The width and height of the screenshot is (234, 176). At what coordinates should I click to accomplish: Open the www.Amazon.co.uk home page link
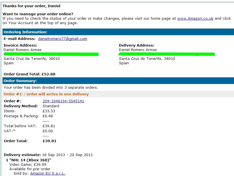(x=195, y=18)
